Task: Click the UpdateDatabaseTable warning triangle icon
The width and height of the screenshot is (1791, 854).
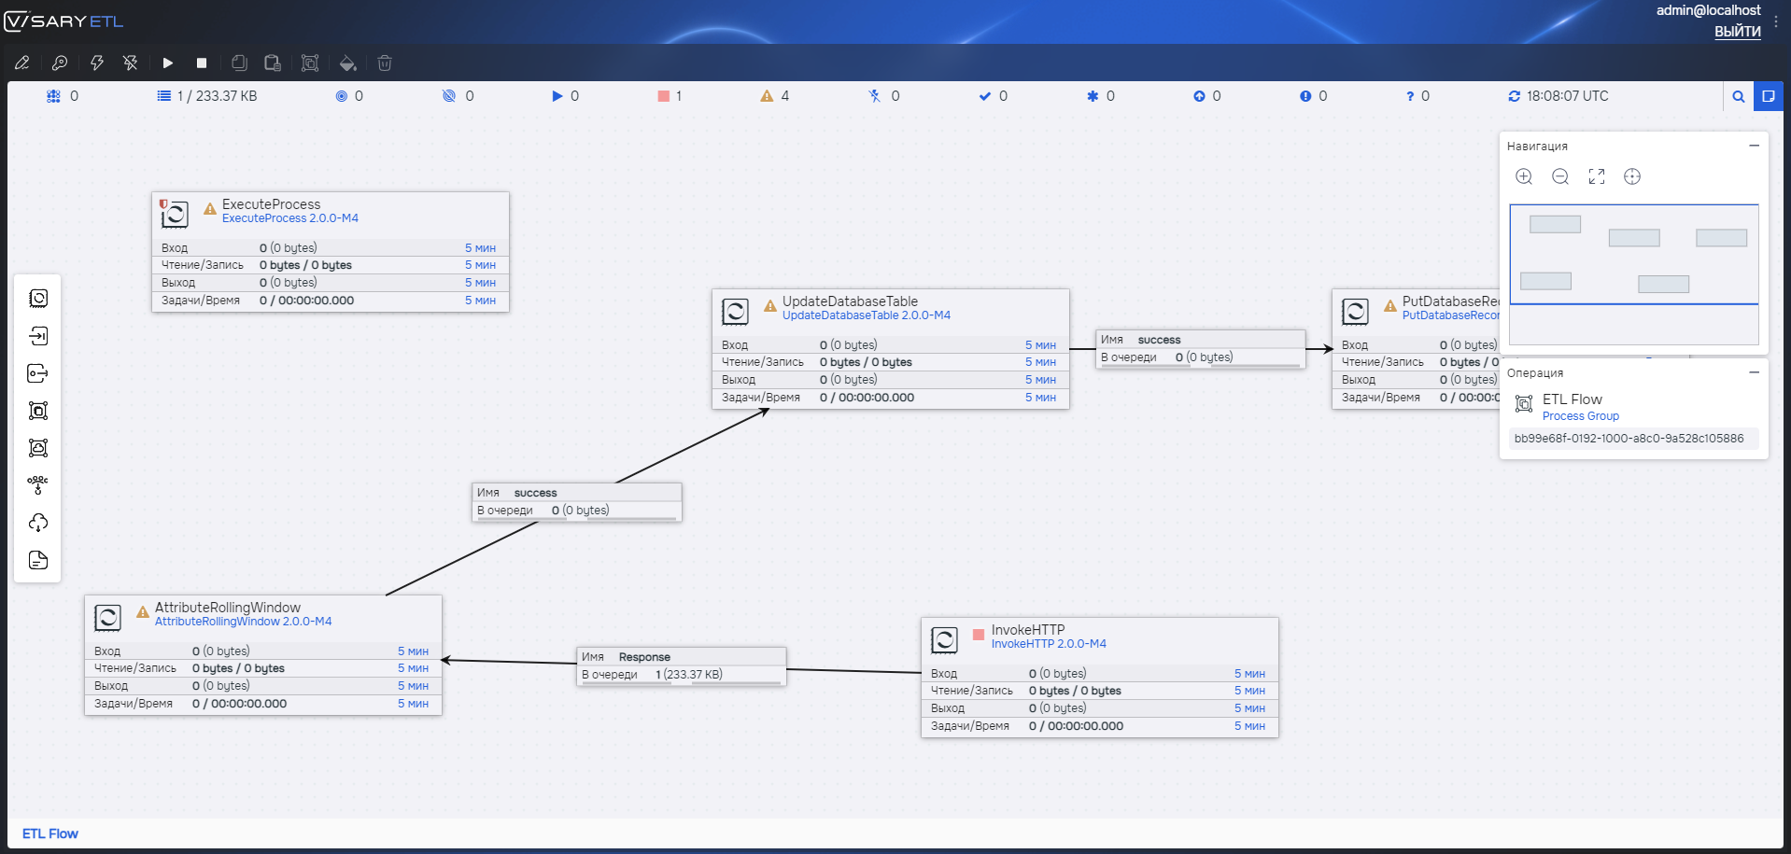Action: [x=770, y=306]
